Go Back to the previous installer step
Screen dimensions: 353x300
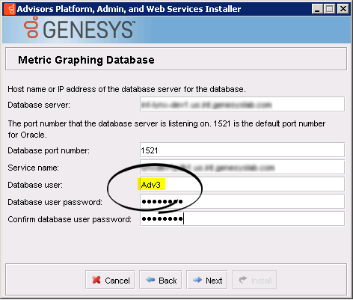161,280
